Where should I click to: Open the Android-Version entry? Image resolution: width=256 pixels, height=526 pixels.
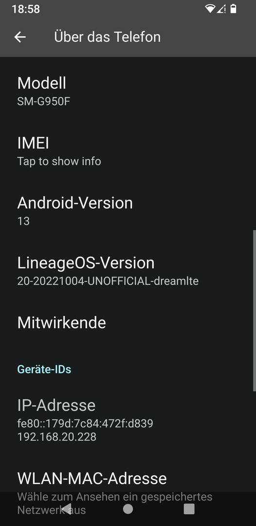click(x=128, y=211)
